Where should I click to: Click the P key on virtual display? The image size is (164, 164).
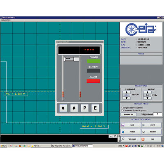tap(85, 108)
